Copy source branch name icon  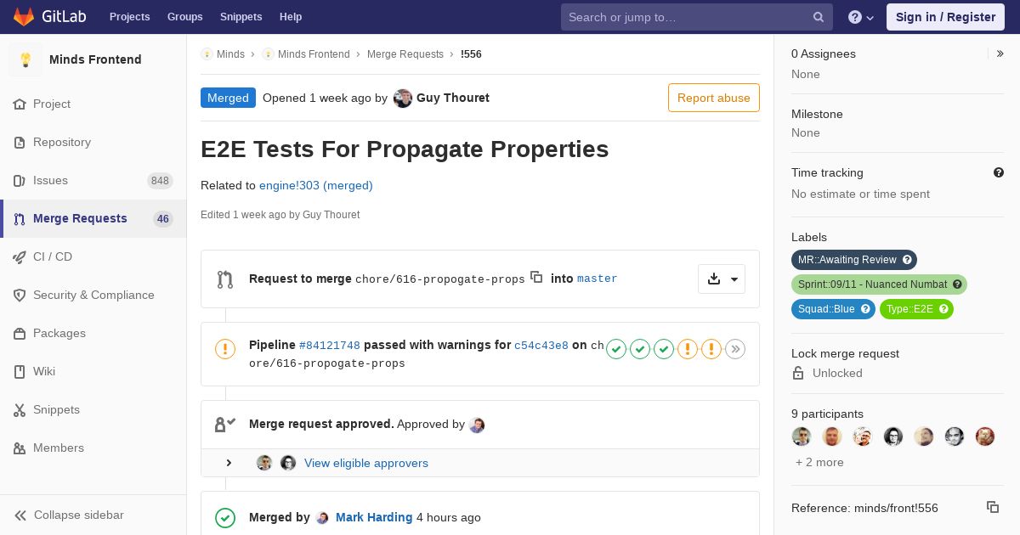[x=536, y=277]
